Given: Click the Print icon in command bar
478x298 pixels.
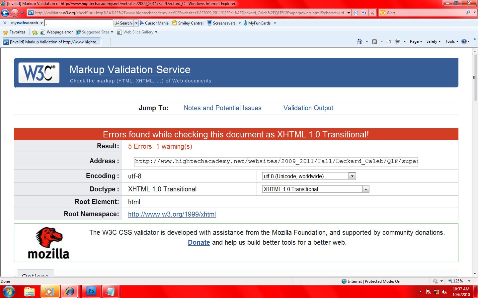Looking at the screenshot, I should click(x=397, y=41).
